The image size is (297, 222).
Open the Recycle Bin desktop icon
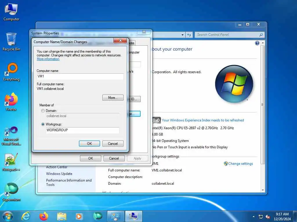point(11,42)
